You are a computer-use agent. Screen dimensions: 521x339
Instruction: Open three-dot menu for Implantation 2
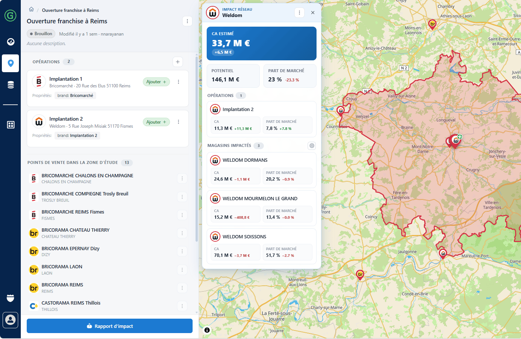pos(178,122)
